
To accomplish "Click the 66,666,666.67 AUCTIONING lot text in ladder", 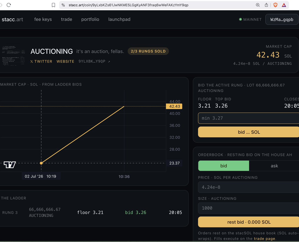I will (45, 212).
